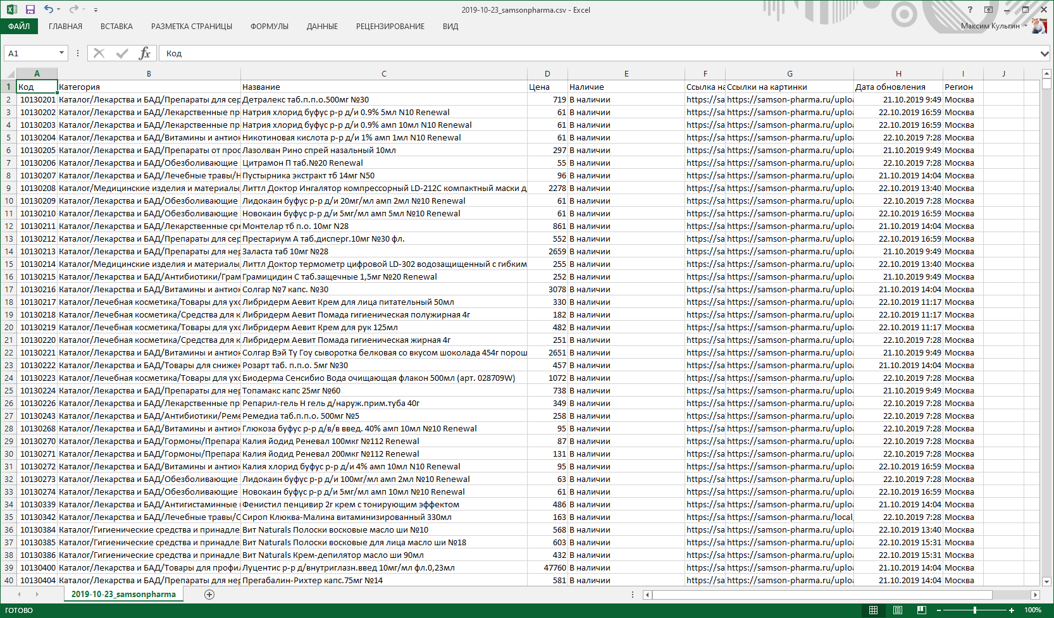This screenshot has width=1054, height=618.
Task: Click the zoom out minus button
Action: (939, 610)
